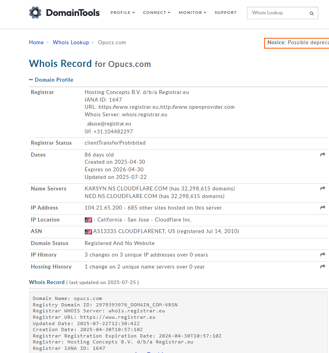
Task: Click '86 days old' text
Action: pyautogui.click(x=99, y=155)
